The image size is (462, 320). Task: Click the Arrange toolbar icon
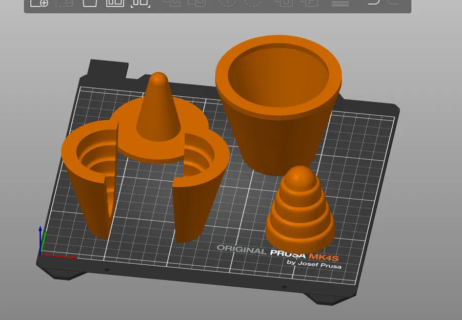click(x=115, y=3)
